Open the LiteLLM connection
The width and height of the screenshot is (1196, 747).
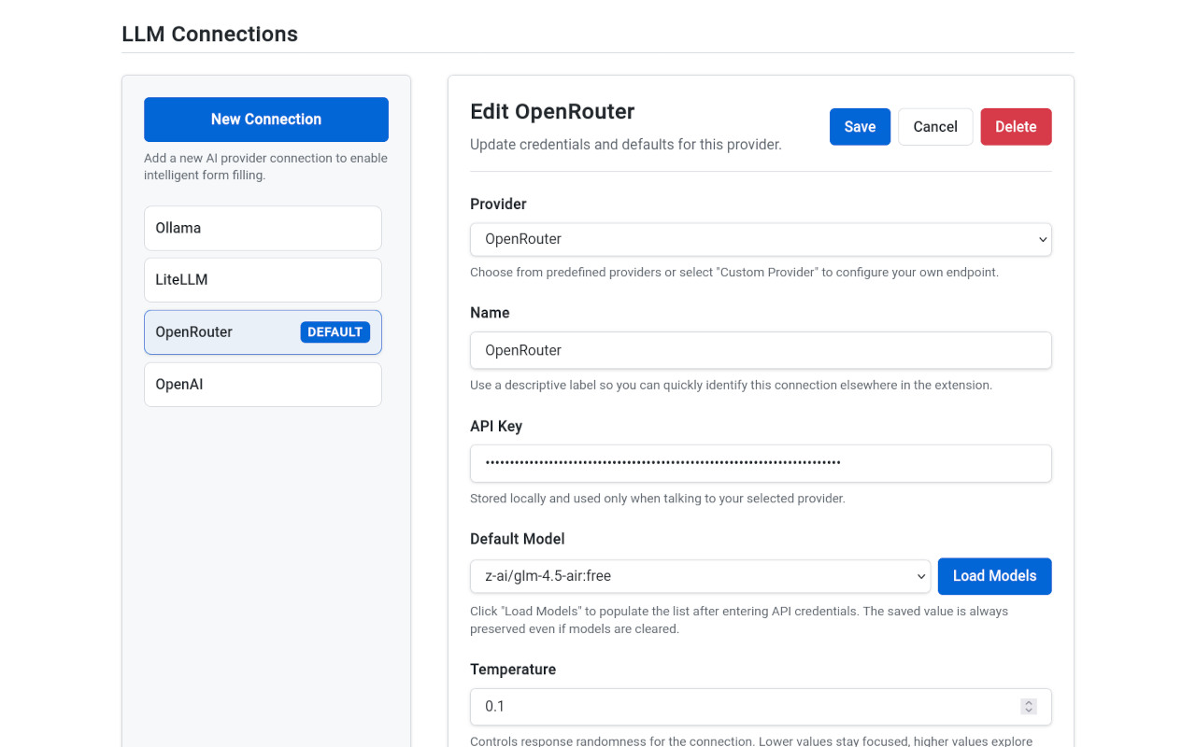click(x=263, y=280)
